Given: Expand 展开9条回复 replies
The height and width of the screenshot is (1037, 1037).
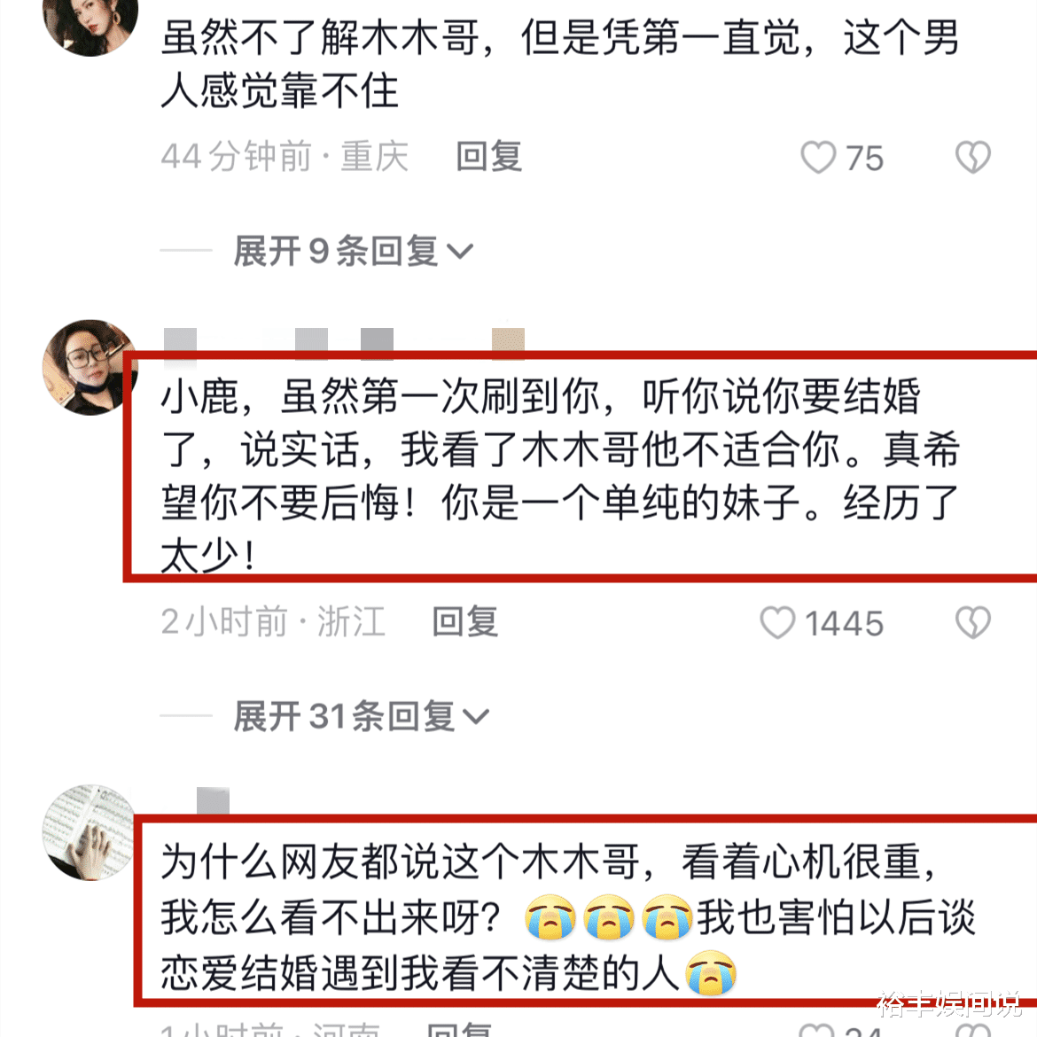Looking at the screenshot, I should pos(354,252).
